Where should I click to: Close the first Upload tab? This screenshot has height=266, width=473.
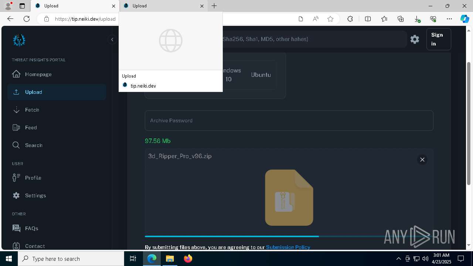114,6
